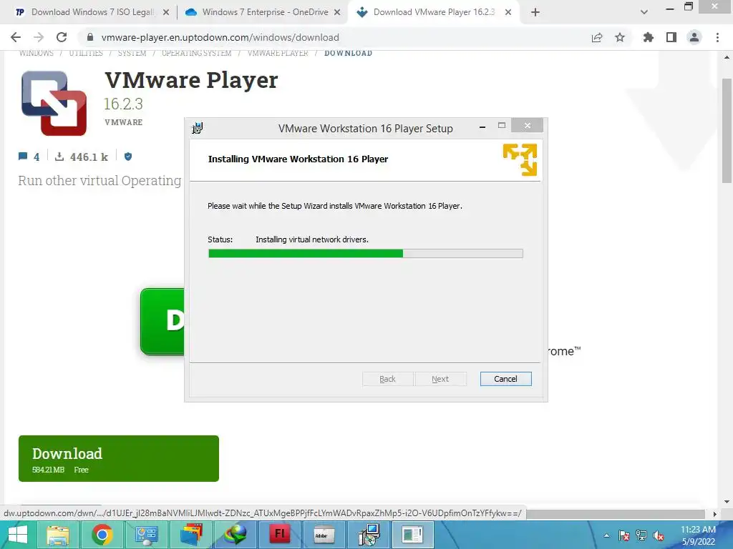This screenshot has height=549, width=733.
Task: Click the large green D download button
Action: click(x=162, y=321)
